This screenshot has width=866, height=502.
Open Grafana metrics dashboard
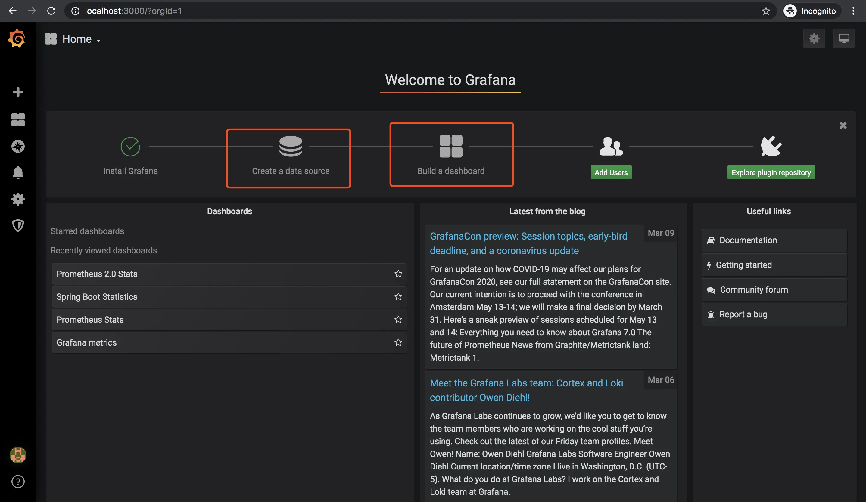click(x=229, y=342)
